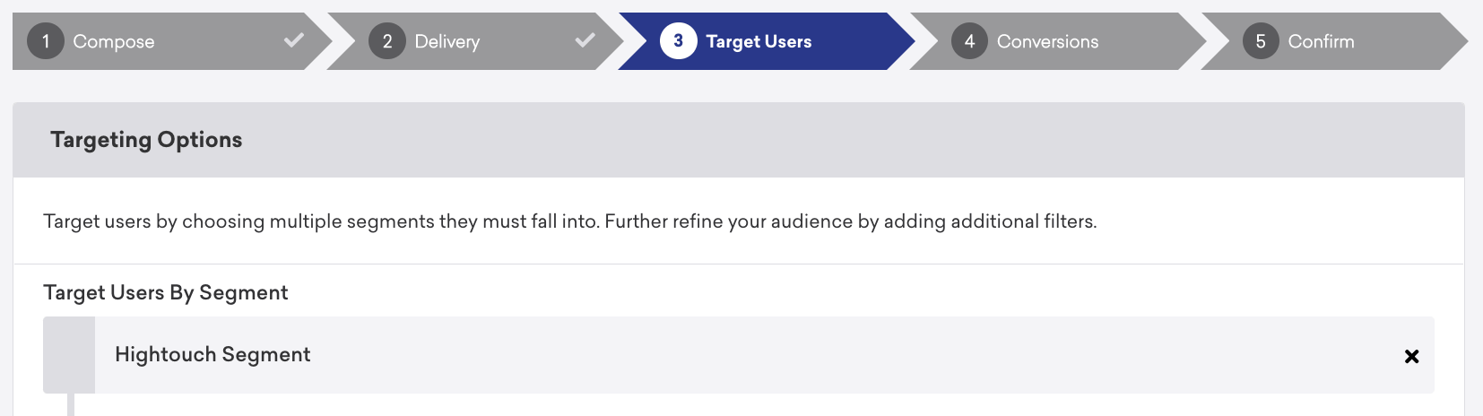1483x416 pixels.
Task: Jump to the Conversions step
Action: pyautogui.click(x=1047, y=41)
